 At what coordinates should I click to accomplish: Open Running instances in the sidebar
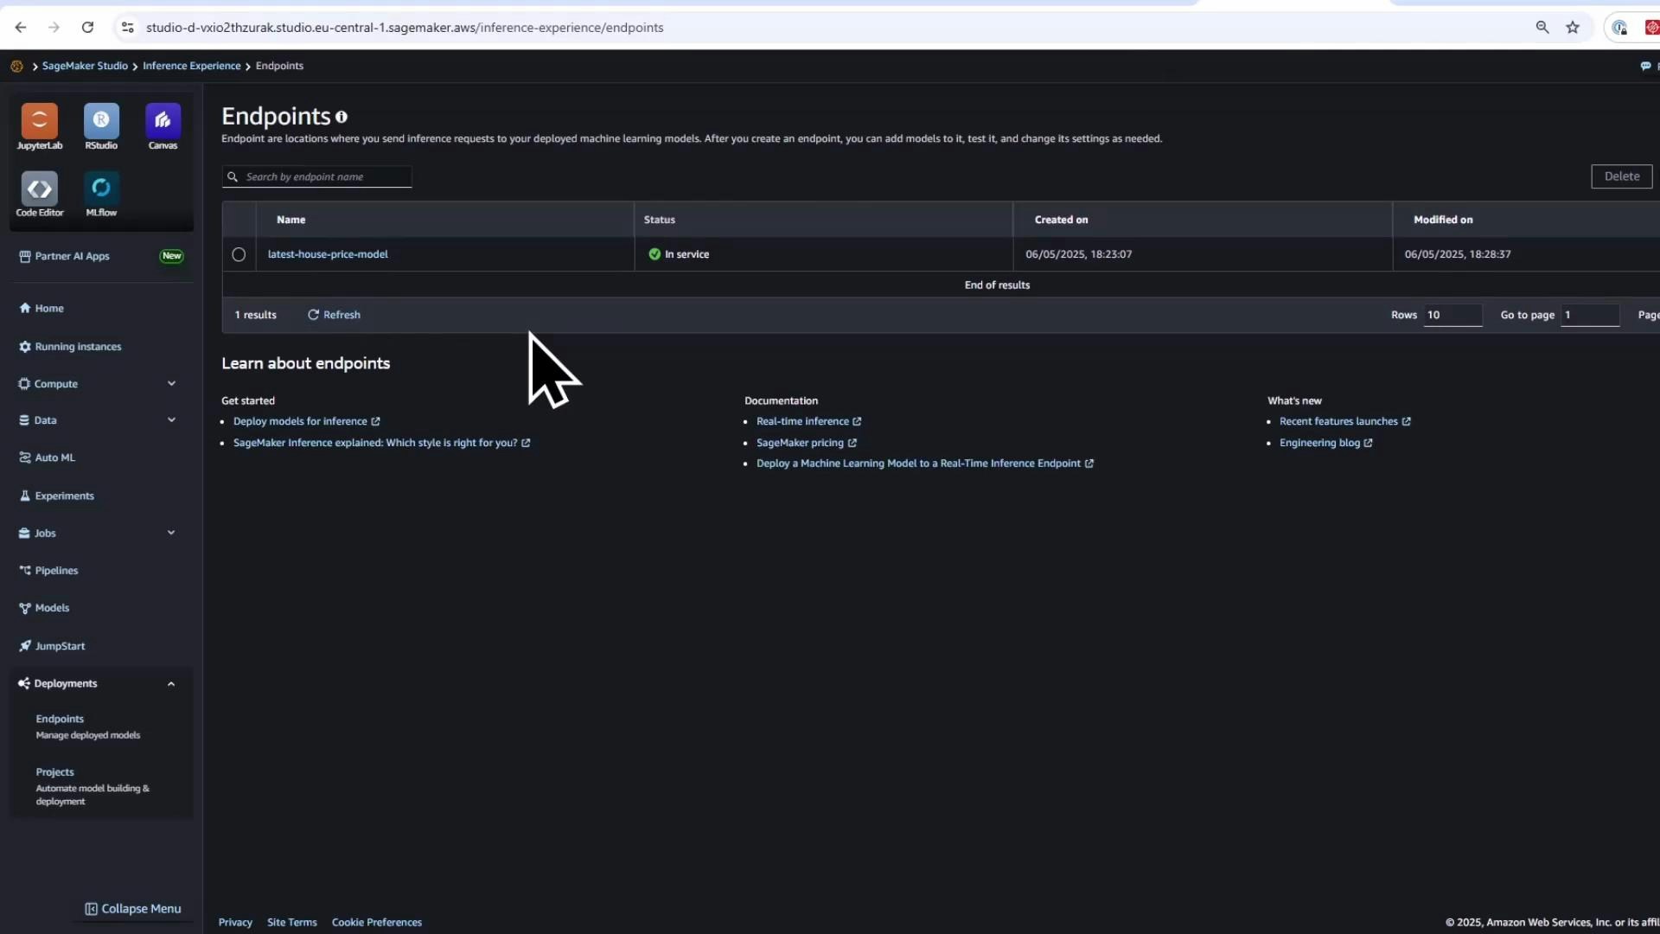coord(70,347)
